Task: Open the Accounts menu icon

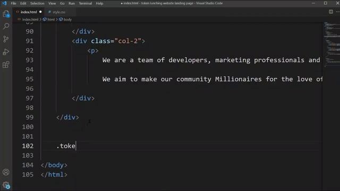Action: coord(6,172)
